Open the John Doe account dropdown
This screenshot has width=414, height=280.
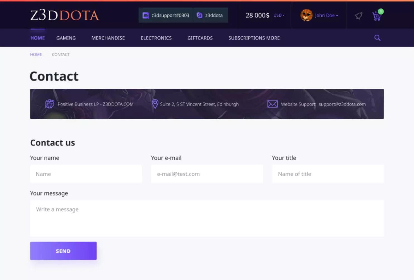click(x=326, y=15)
